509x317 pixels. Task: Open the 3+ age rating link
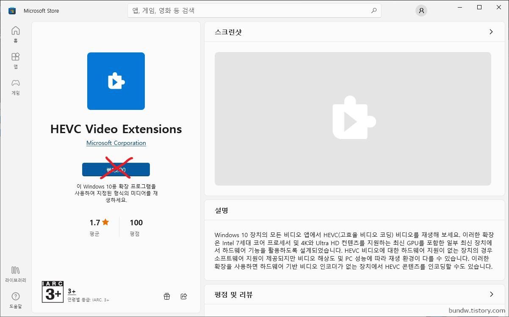tap(72, 291)
